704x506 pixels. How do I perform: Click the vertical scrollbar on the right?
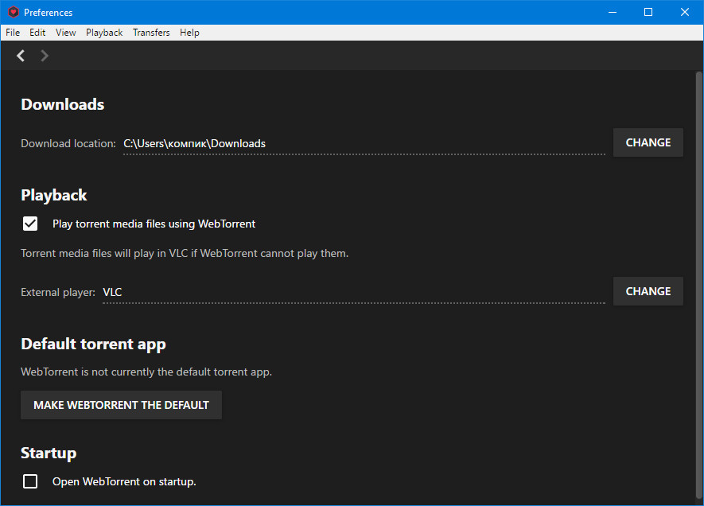coord(699,287)
